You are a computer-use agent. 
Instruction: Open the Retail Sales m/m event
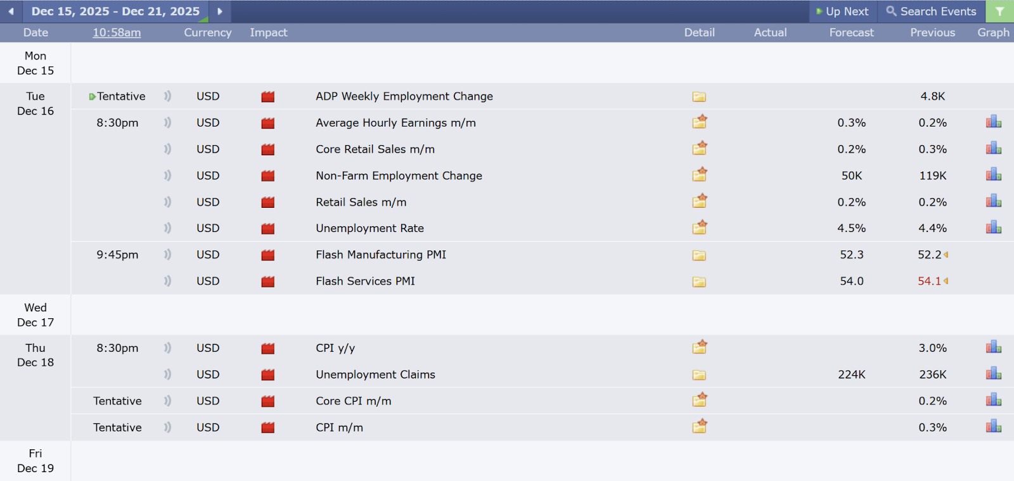361,202
